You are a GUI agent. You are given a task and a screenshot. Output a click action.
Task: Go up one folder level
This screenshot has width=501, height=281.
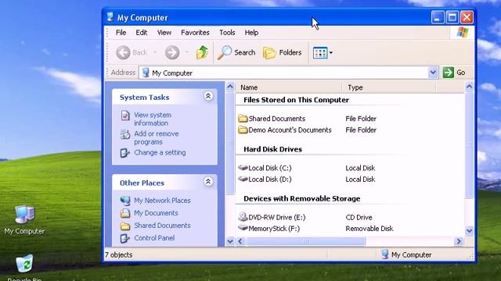(x=202, y=52)
